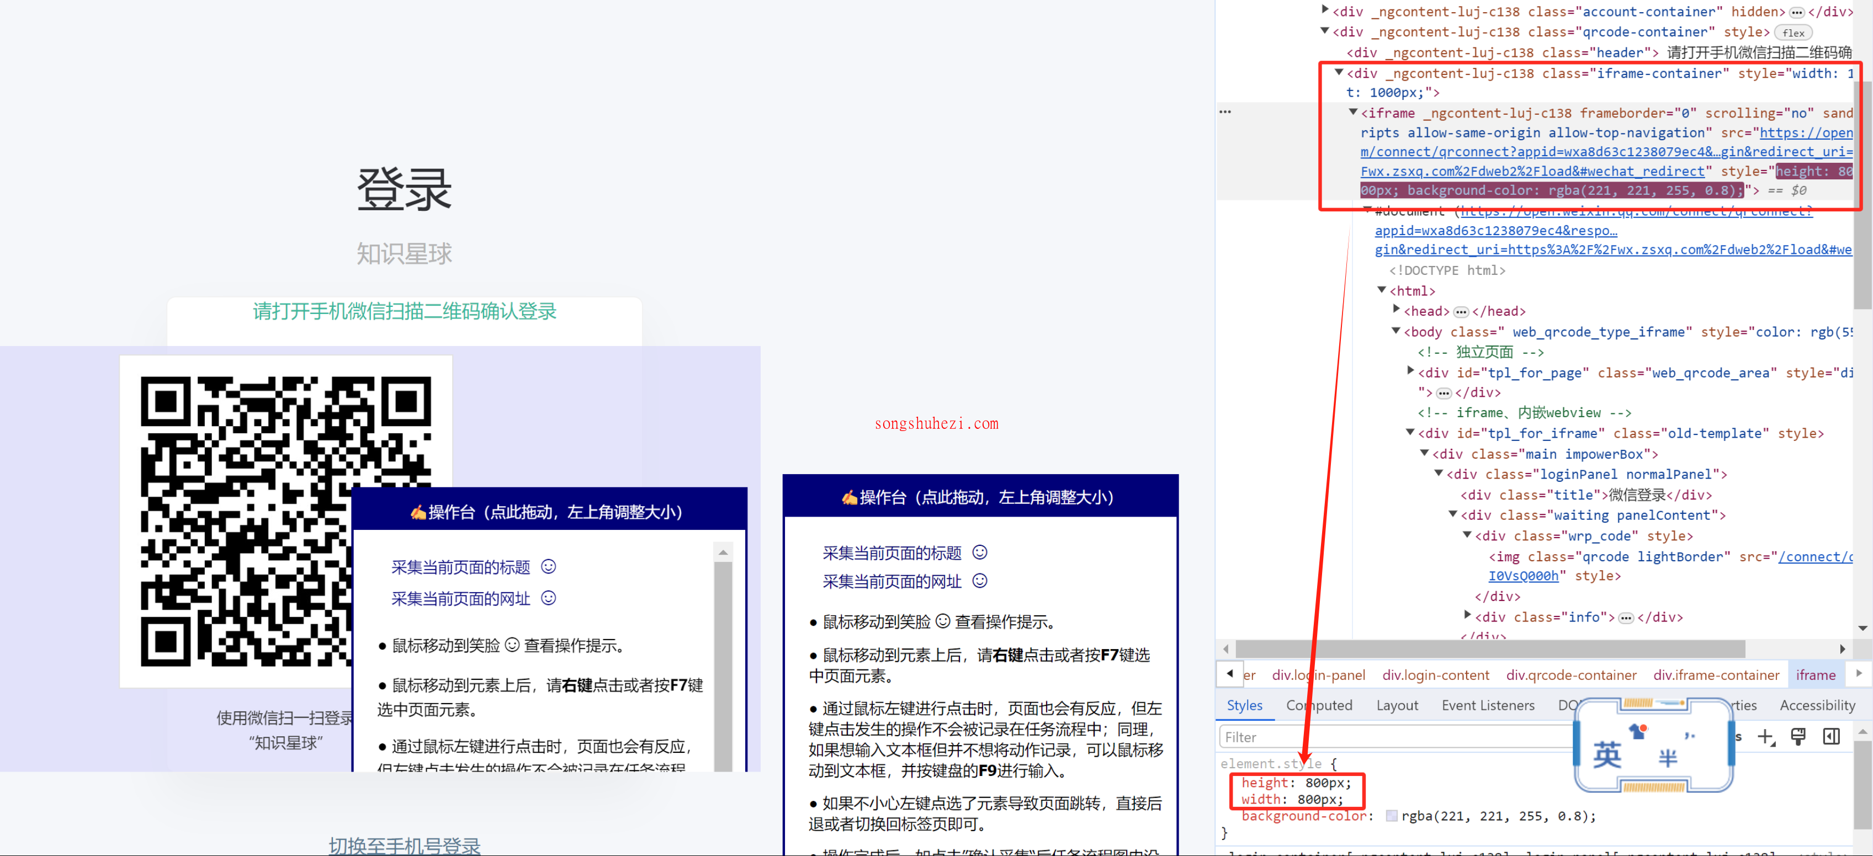Click 采集当前页面的网址 in the left 操作台
This screenshot has height=856, width=1873.
(x=460, y=598)
